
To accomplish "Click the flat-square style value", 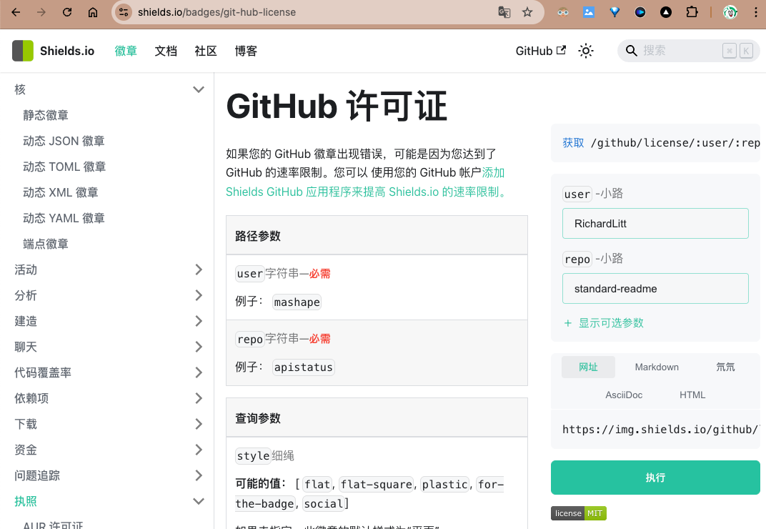I will point(376,485).
